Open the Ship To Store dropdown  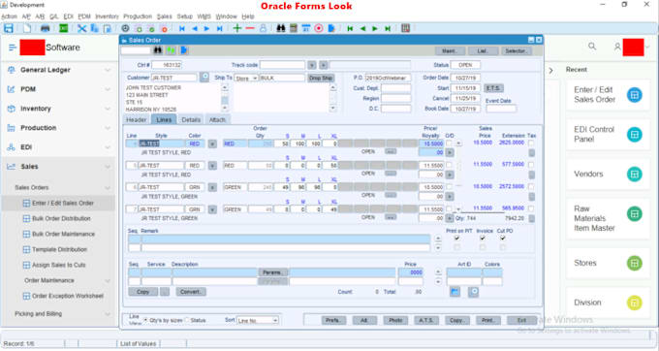pyautogui.click(x=255, y=79)
